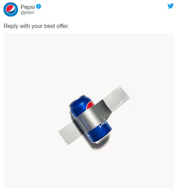Image resolution: width=178 pixels, height=188 pixels.
Task: Click the word "your" in the tweet
Action: pos(37,26)
